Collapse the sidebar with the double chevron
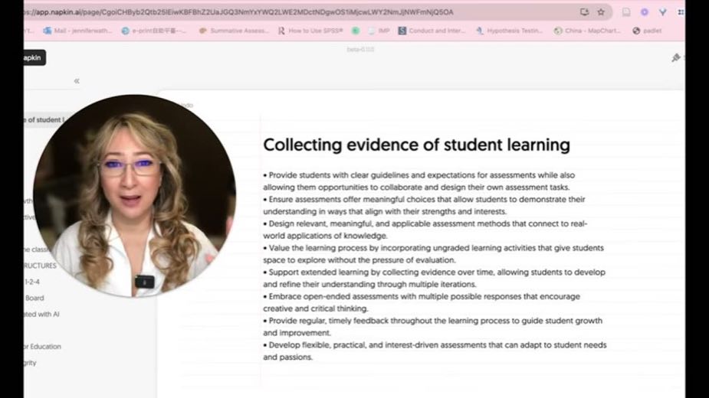The image size is (709, 398). (77, 81)
